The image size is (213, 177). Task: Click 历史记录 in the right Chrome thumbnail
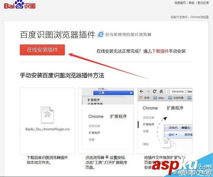click(x=148, y=118)
